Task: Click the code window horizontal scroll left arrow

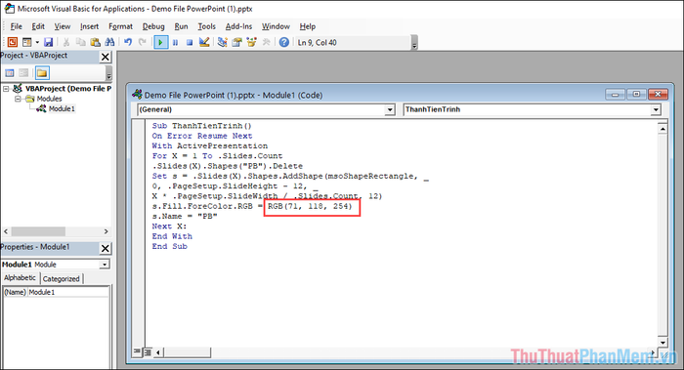Action: point(157,352)
